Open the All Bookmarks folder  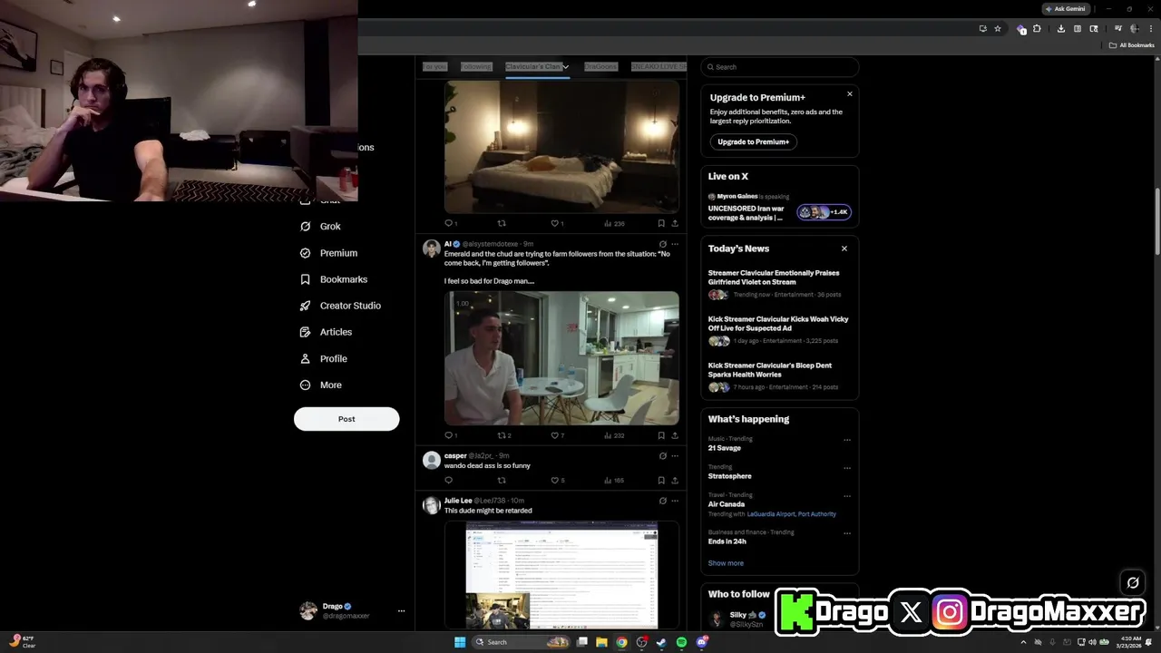pyautogui.click(x=1132, y=45)
